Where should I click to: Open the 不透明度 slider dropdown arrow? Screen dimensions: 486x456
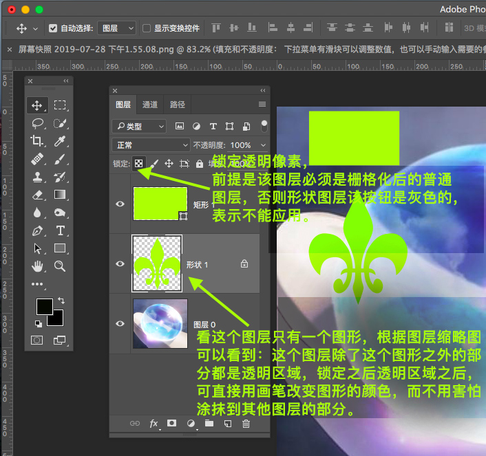(x=263, y=145)
